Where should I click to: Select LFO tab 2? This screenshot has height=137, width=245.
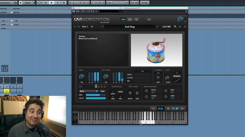coord(99,86)
